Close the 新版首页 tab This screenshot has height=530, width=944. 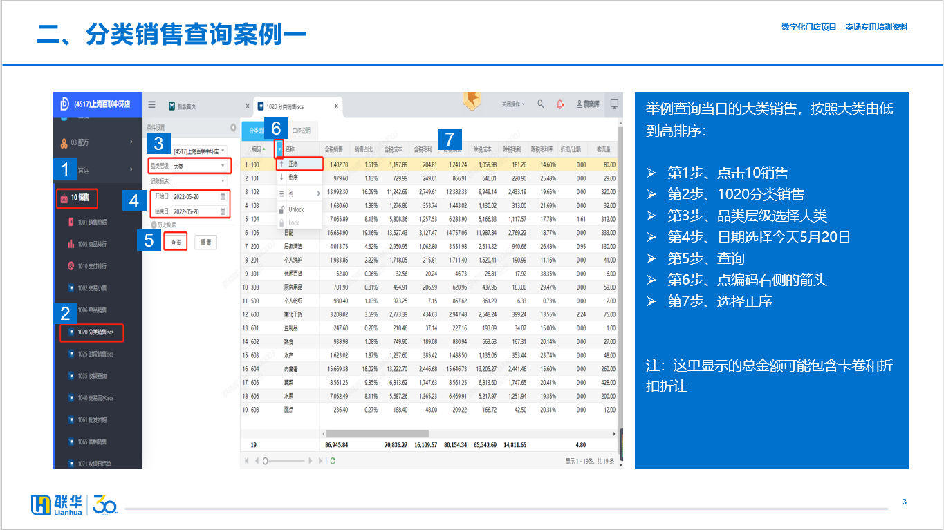point(248,106)
